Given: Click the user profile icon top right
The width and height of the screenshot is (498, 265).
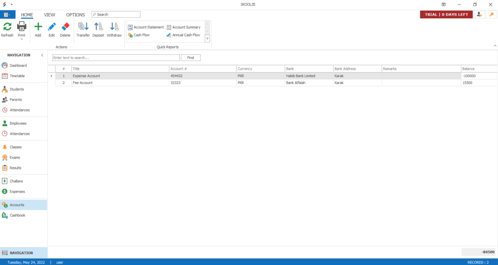Looking at the screenshot, I should pyautogui.click(x=479, y=15).
